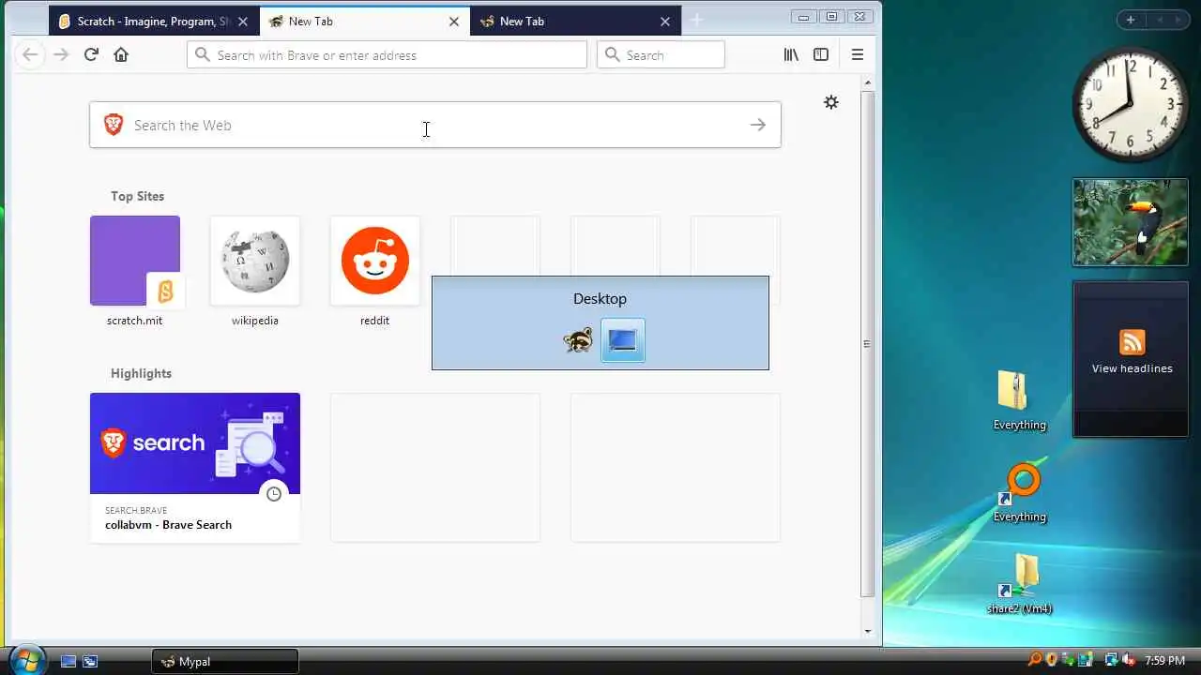Click View headlines in feed gadget
The image size is (1201, 675).
pyautogui.click(x=1132, y=368)
